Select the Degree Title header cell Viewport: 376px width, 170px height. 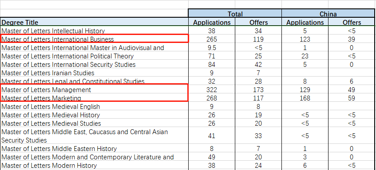pos(94,22)
